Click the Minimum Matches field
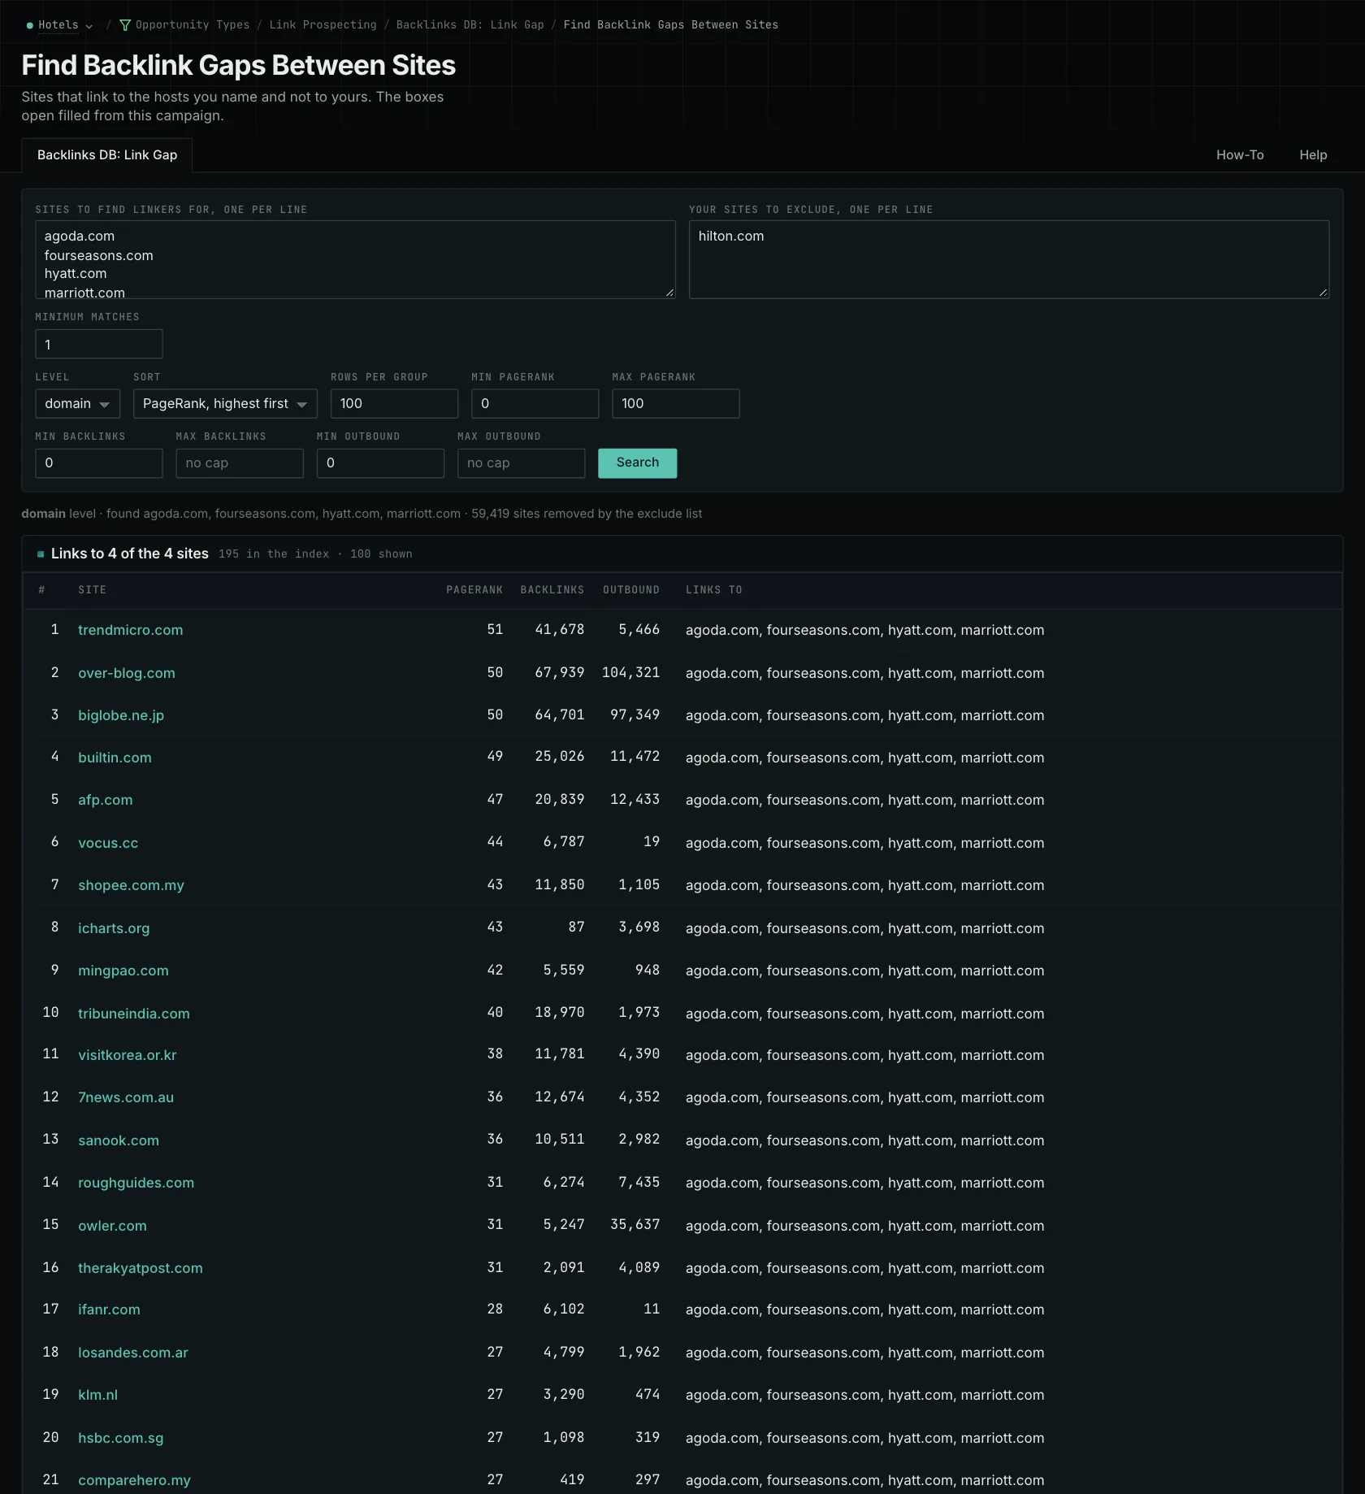1365x1494 pixels. (99, 344)
